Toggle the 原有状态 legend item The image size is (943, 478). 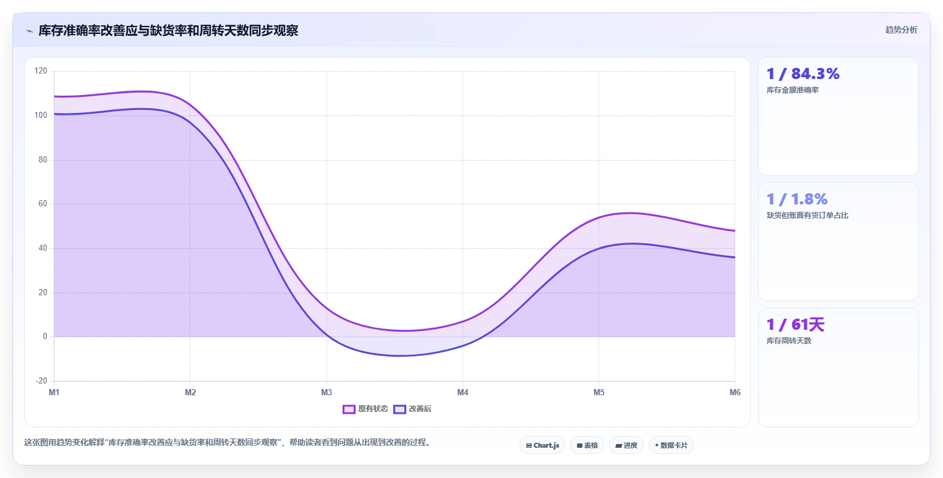[365, 409]
